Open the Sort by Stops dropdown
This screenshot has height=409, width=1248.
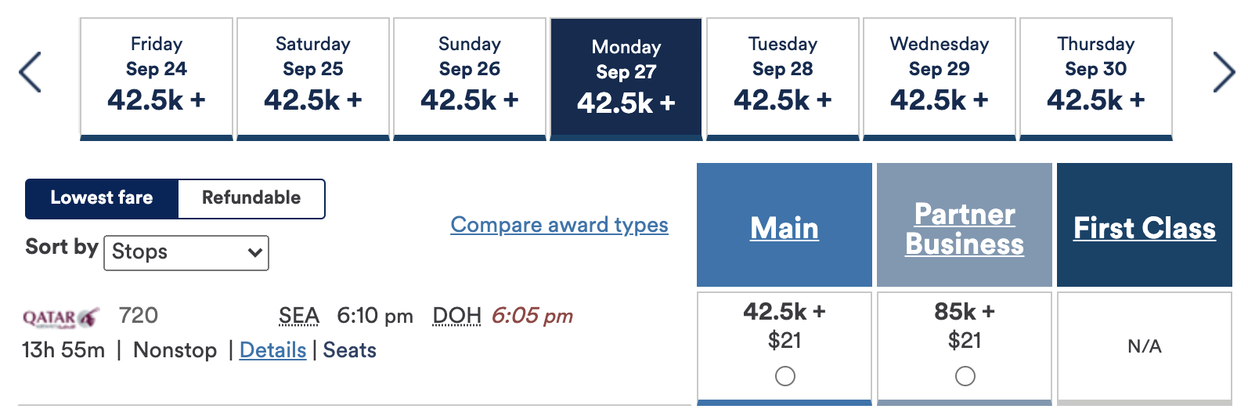[186, 252]
